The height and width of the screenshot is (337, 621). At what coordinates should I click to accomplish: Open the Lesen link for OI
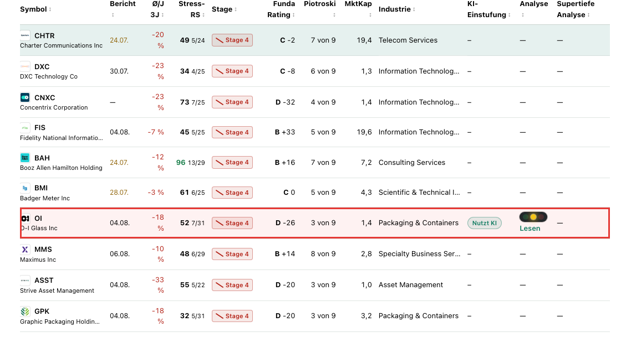point(530,229)
